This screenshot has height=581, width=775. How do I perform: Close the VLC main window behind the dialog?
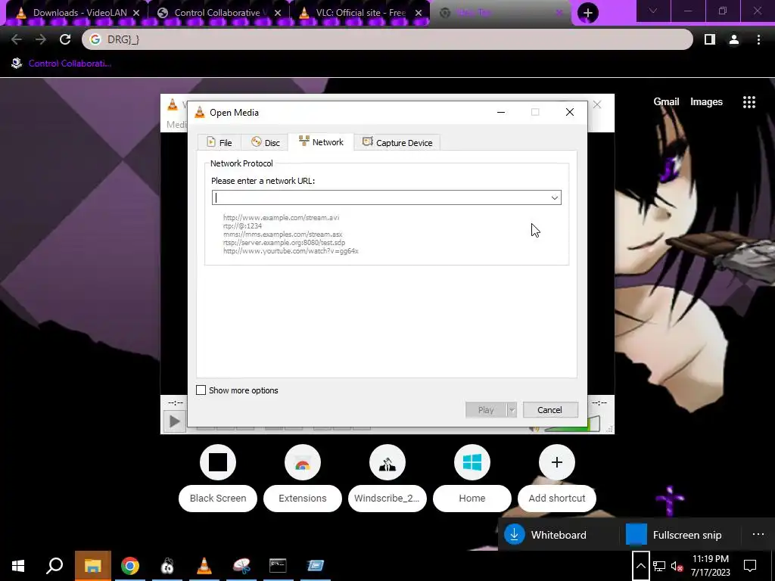(x=597, y=104)
